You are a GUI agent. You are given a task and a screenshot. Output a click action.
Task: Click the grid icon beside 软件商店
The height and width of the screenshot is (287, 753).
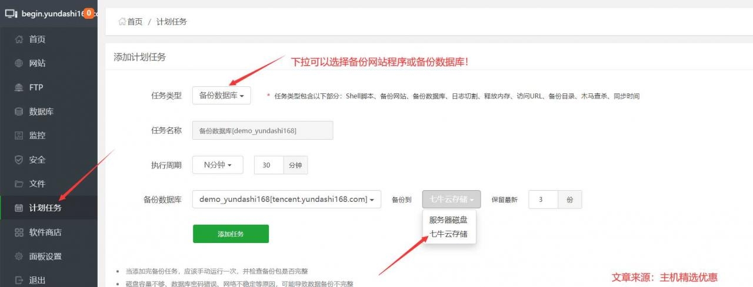point(19,232)
